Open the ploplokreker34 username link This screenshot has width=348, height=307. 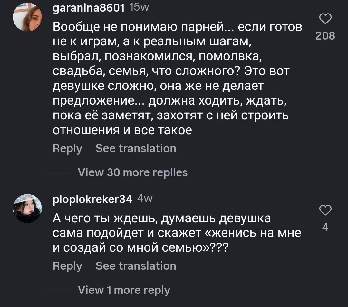(x=92, y=199)
